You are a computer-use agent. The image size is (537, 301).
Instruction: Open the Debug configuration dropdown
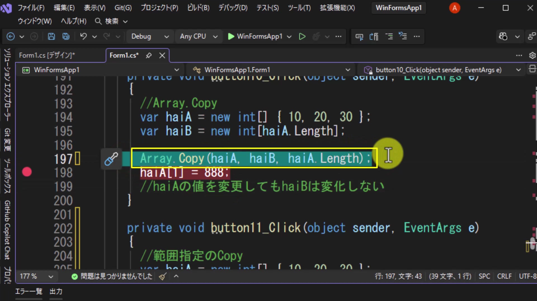click(150, 36)
